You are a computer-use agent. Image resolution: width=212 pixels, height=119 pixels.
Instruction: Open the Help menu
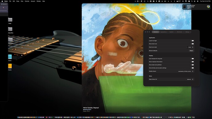point(44,1)
